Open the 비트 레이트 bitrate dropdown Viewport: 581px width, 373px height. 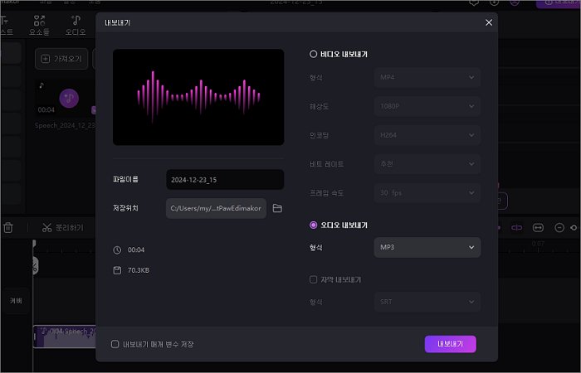(427, 164)
